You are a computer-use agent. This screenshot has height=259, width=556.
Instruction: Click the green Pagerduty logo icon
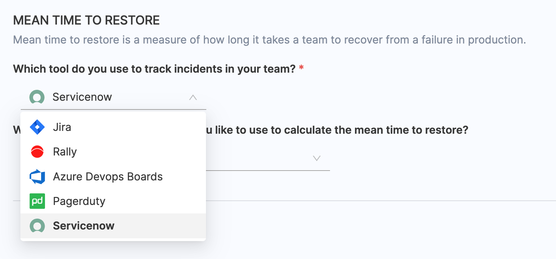37,201
